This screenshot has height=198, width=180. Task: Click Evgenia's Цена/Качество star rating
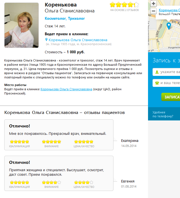tap(84, 182)
